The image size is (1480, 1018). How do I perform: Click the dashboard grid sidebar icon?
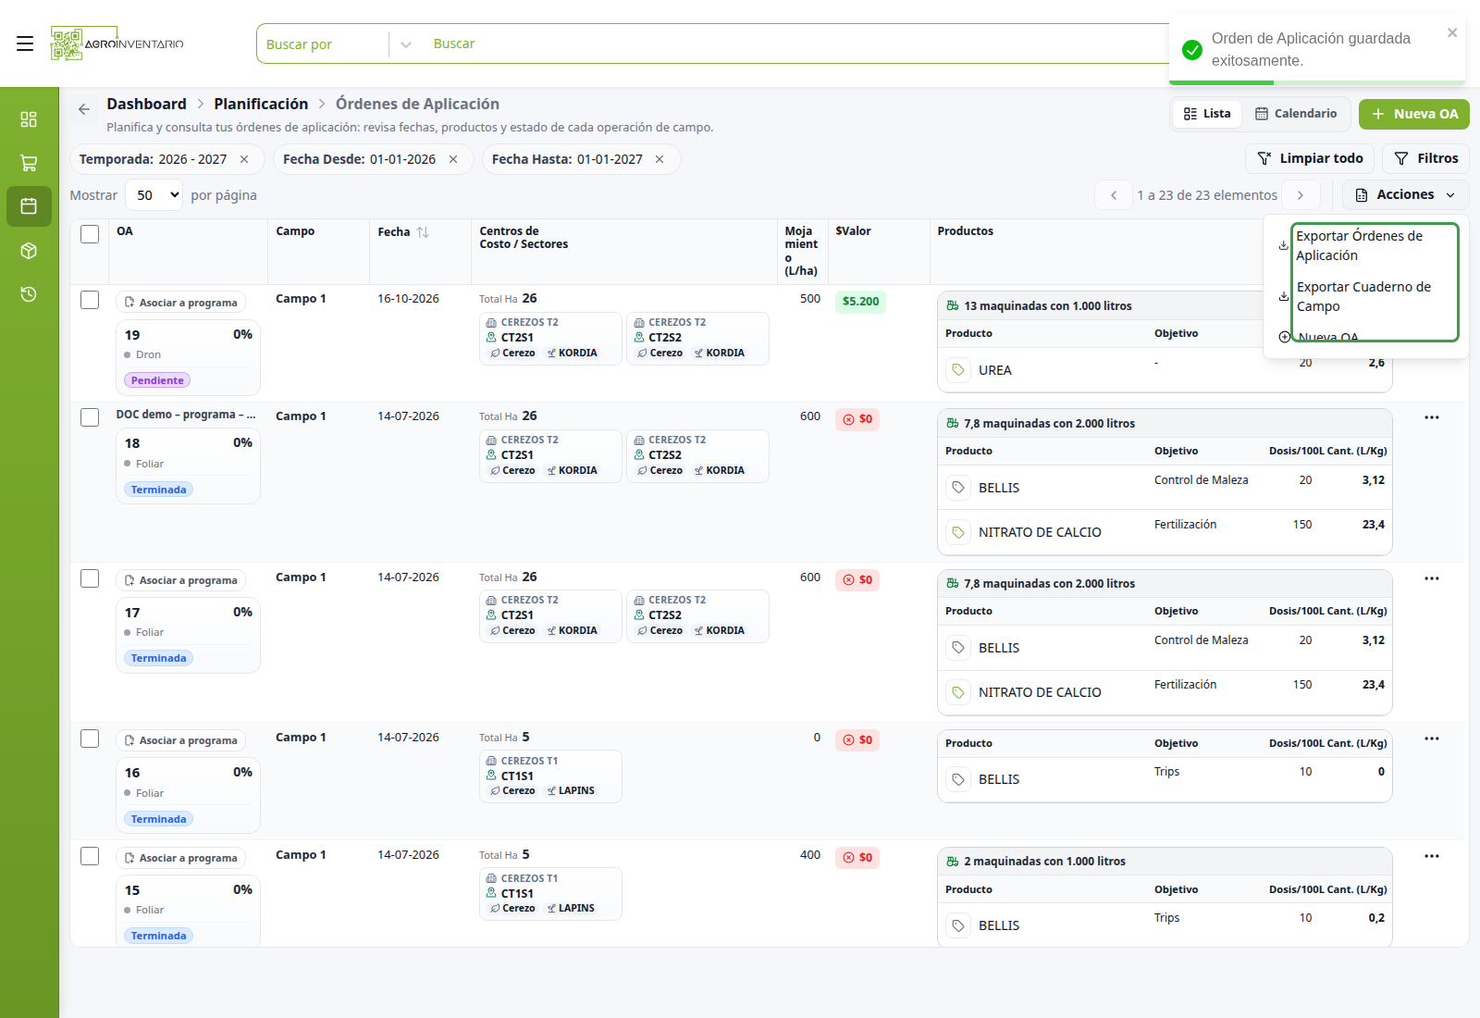[x=29, y=119]
